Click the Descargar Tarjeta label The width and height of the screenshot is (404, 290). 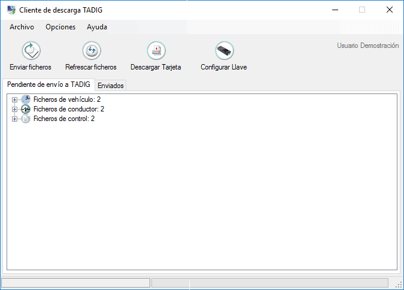(x=156, y=67)
